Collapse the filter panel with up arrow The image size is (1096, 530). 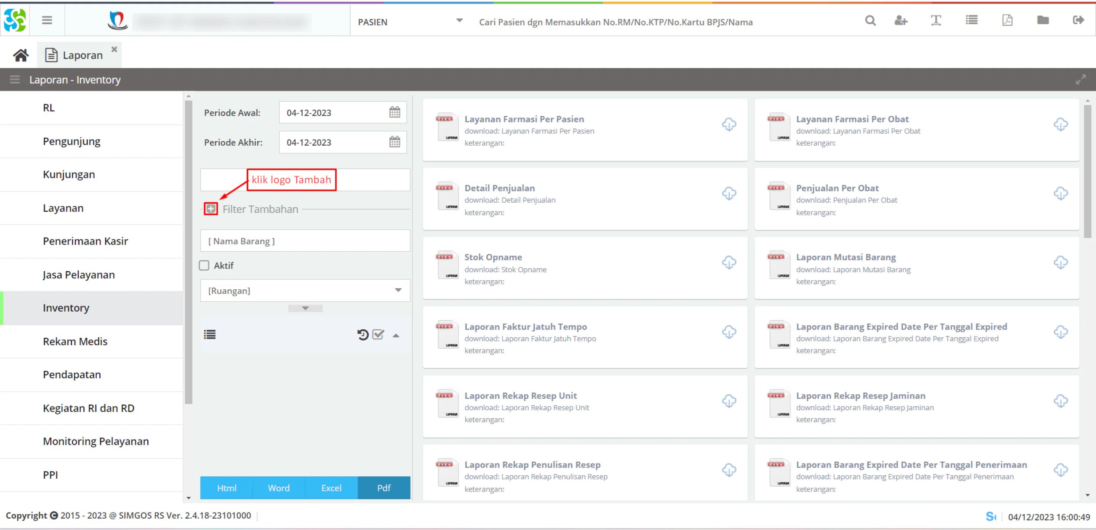396,335
